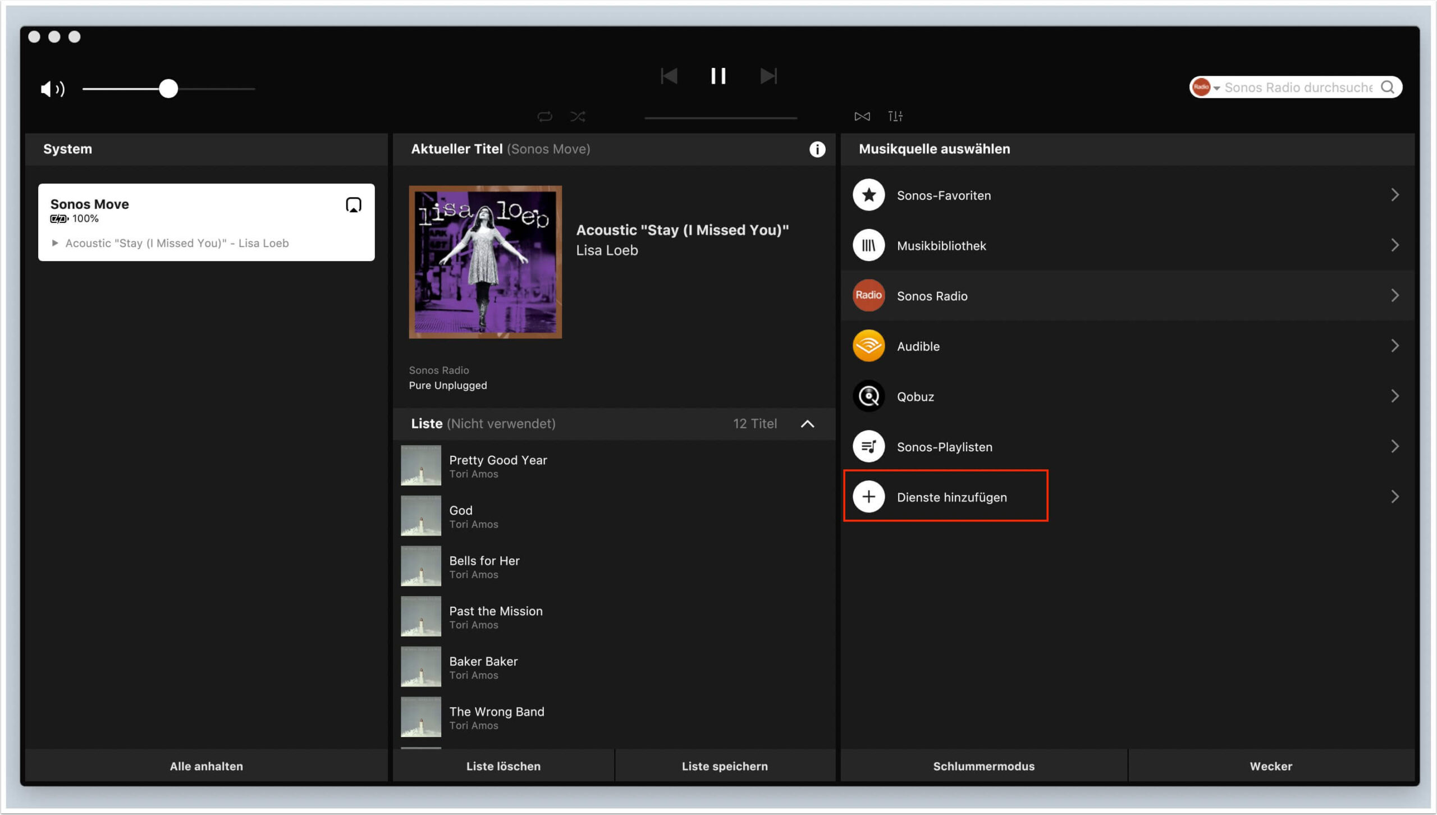This screenshot has width=1437, height=815.
Task: Open search source dropdown with Radio icon
Action: pos(1206,87)
